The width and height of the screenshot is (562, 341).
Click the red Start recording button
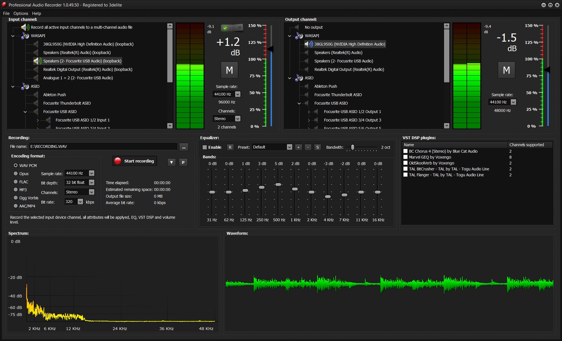click(x=135, y=161)
